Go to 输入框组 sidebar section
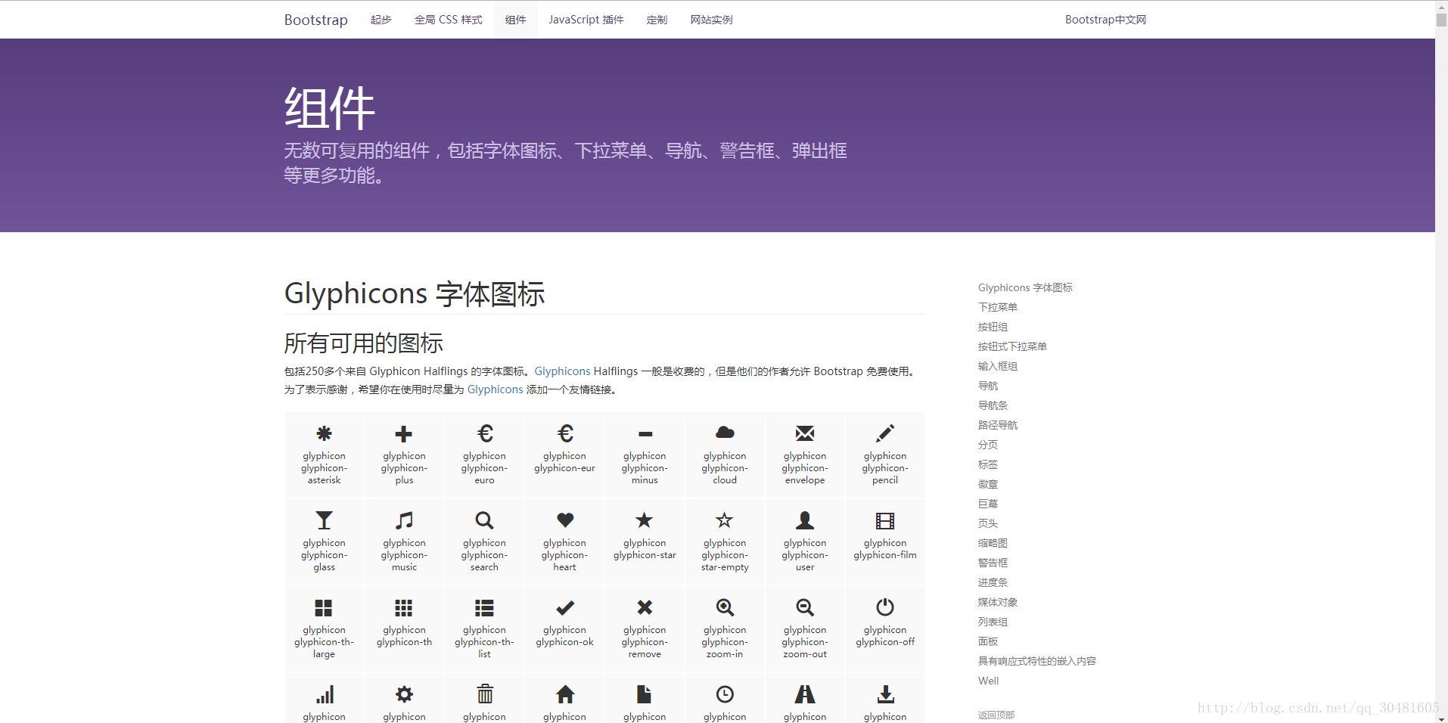This screenshot has height=723, width=1448. (998, 366)
